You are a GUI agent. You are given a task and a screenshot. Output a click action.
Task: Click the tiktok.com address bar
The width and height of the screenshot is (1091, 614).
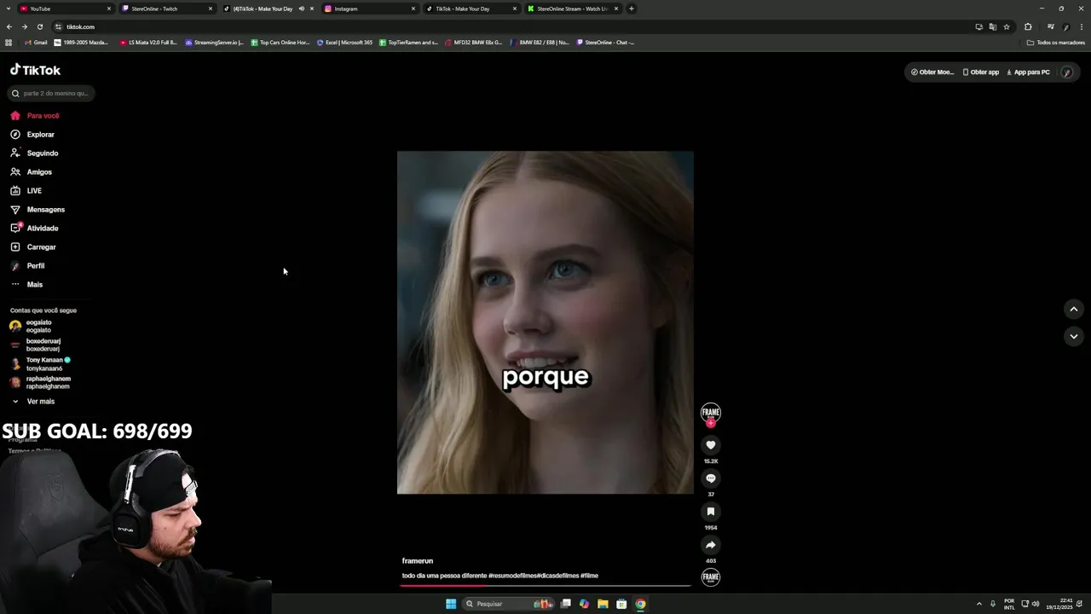(511, 26)
